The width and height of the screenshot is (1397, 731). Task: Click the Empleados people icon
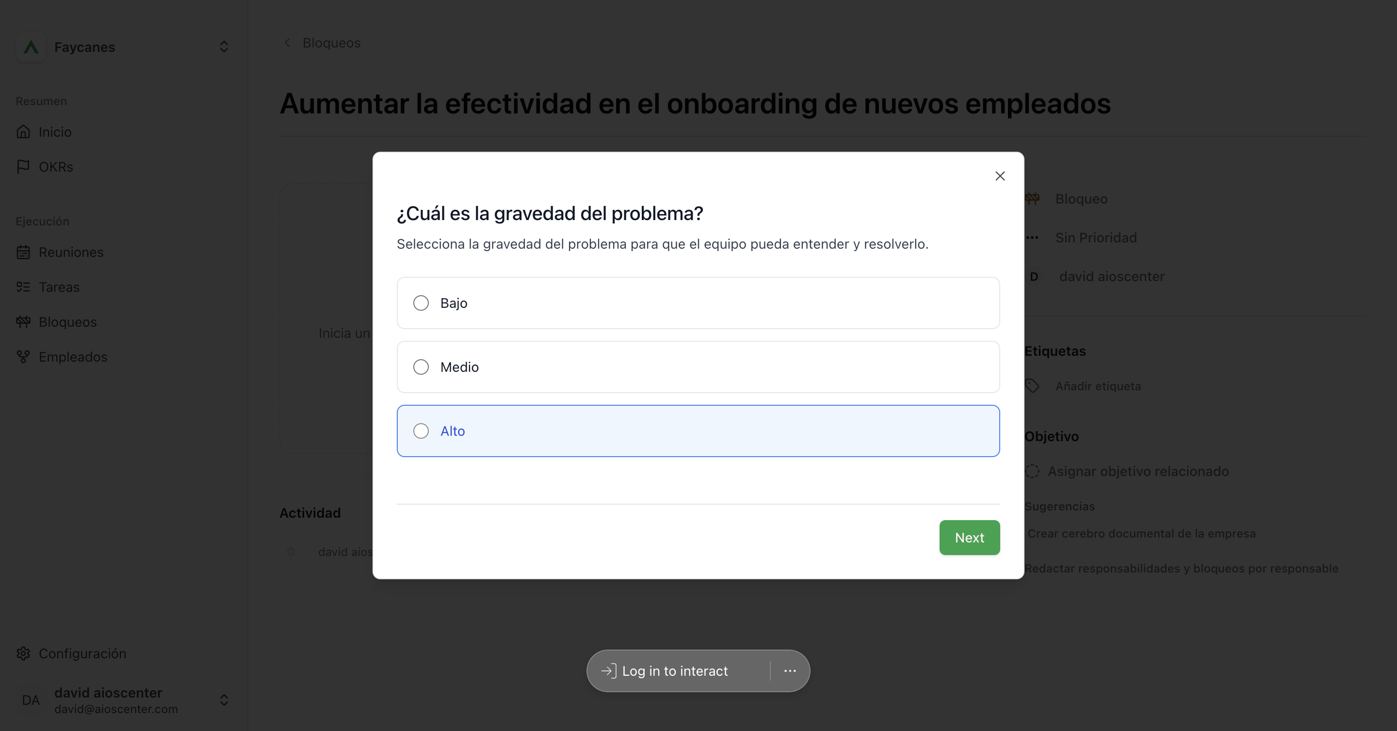coord(23,357)
